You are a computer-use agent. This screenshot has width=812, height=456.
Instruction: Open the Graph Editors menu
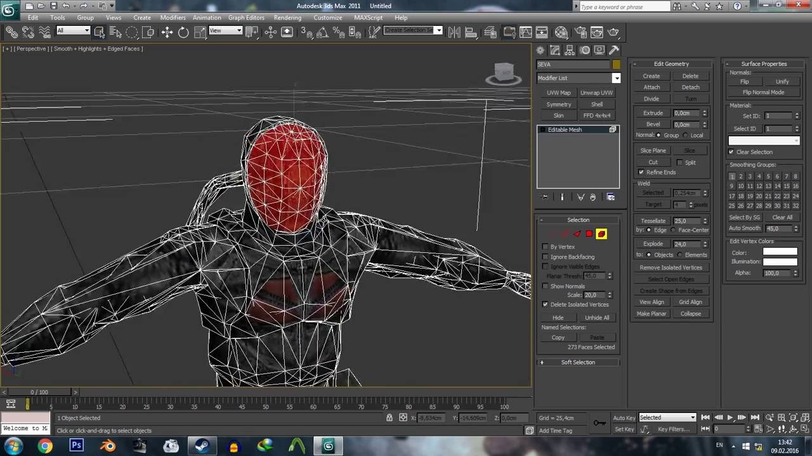[246, 18]
